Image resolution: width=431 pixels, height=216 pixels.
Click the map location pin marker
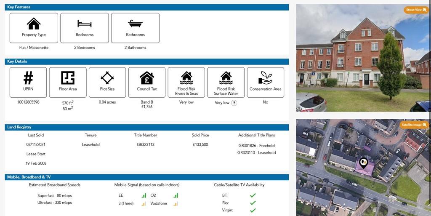point(363,162)
